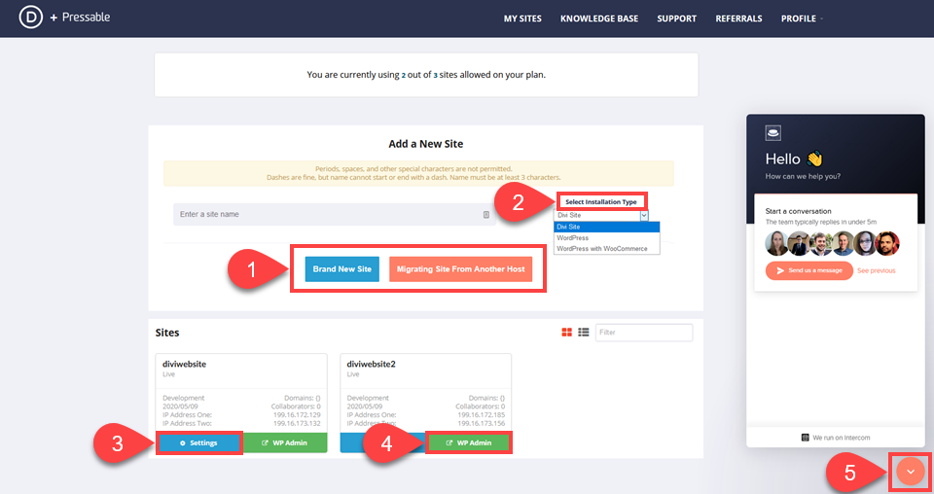Click the Pressable brand text

[x=86, y=18]
